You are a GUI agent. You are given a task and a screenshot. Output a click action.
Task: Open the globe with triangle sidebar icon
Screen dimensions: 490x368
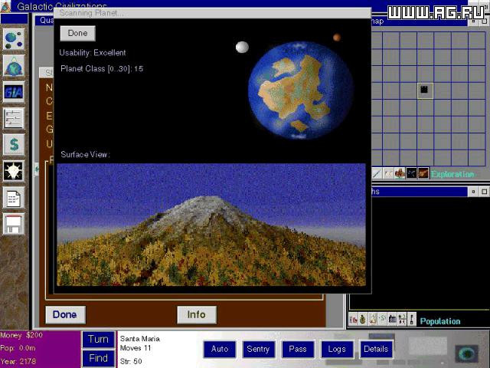pos(14,66)
